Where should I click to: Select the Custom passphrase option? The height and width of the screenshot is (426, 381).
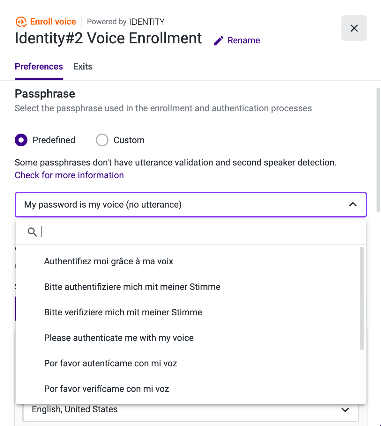(102, 140)
